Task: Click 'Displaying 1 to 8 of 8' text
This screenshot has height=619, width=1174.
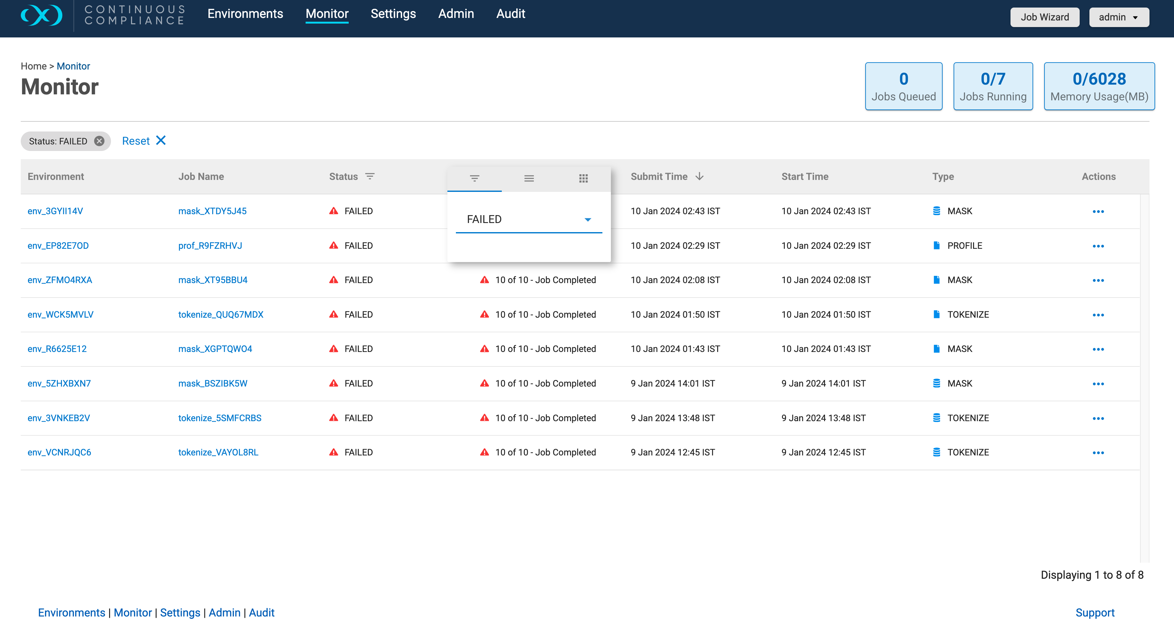Action: 1092,575
